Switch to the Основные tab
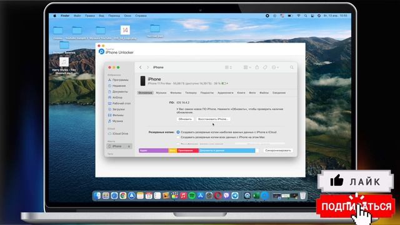The image size is (400, 225). point(146,93)
